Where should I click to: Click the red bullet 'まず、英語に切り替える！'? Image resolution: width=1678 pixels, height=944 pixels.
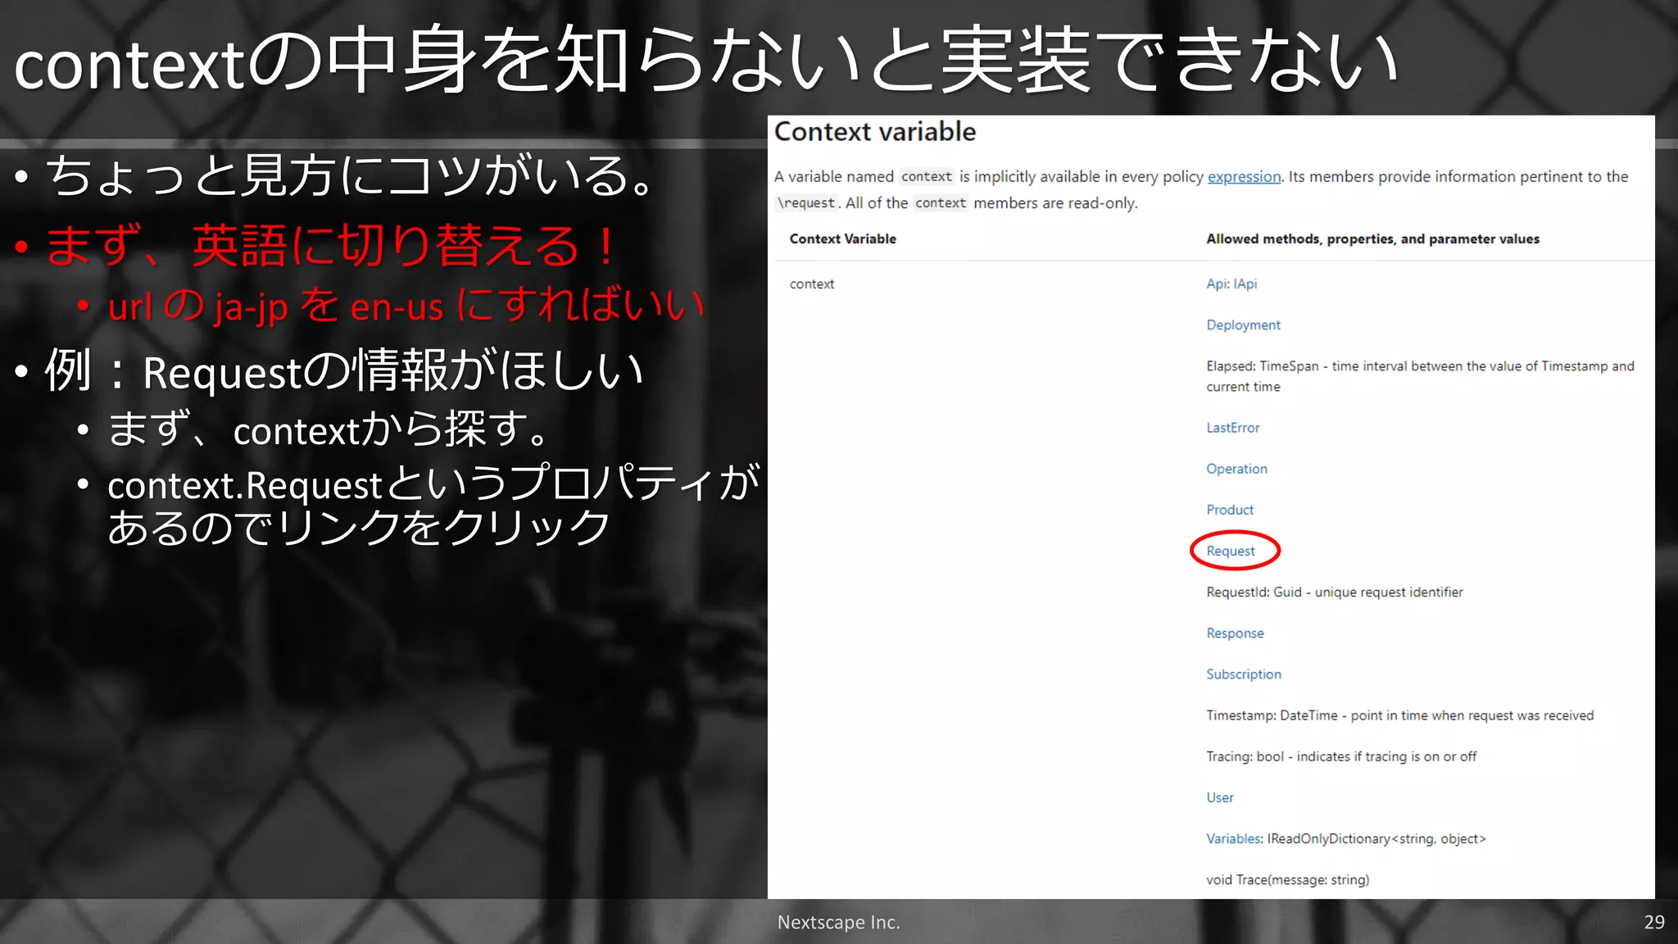pos(331,246)
